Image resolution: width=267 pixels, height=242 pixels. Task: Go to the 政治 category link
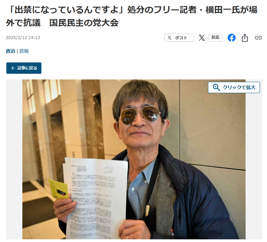[x=11, y=51]
